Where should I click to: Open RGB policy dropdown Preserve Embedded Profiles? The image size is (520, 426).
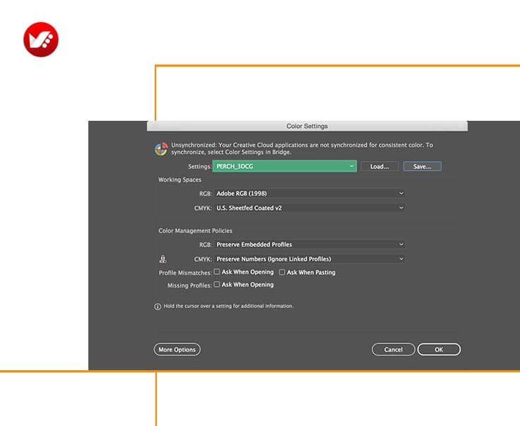click(x=309, y=244)
